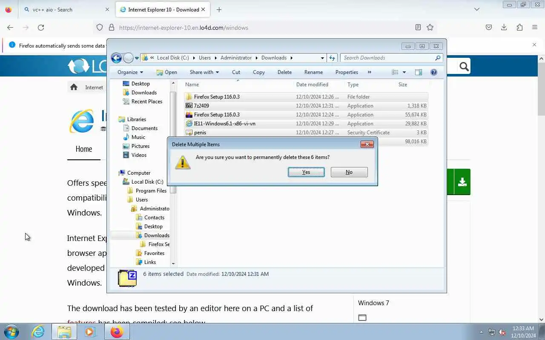
Task: Select Computer in navigation pane
Action: 139,173
